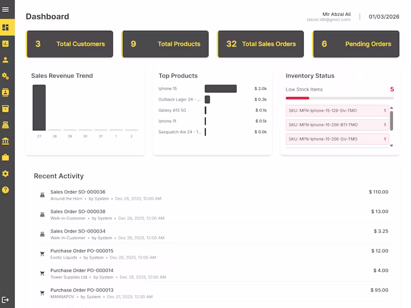Click the down arrow in Inventory Status list
Screen dimensions: 411x308
coord(390,146)
